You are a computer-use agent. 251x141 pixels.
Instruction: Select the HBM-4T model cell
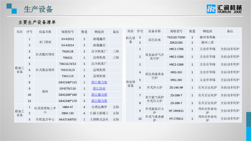pos(67,107)
